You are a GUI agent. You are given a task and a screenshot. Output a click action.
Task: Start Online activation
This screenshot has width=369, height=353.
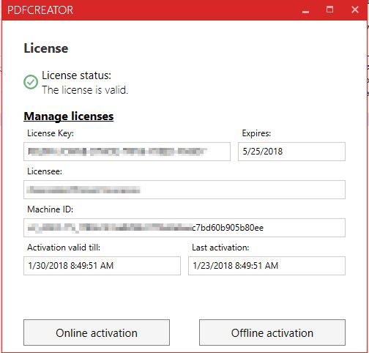click(97, 332)
